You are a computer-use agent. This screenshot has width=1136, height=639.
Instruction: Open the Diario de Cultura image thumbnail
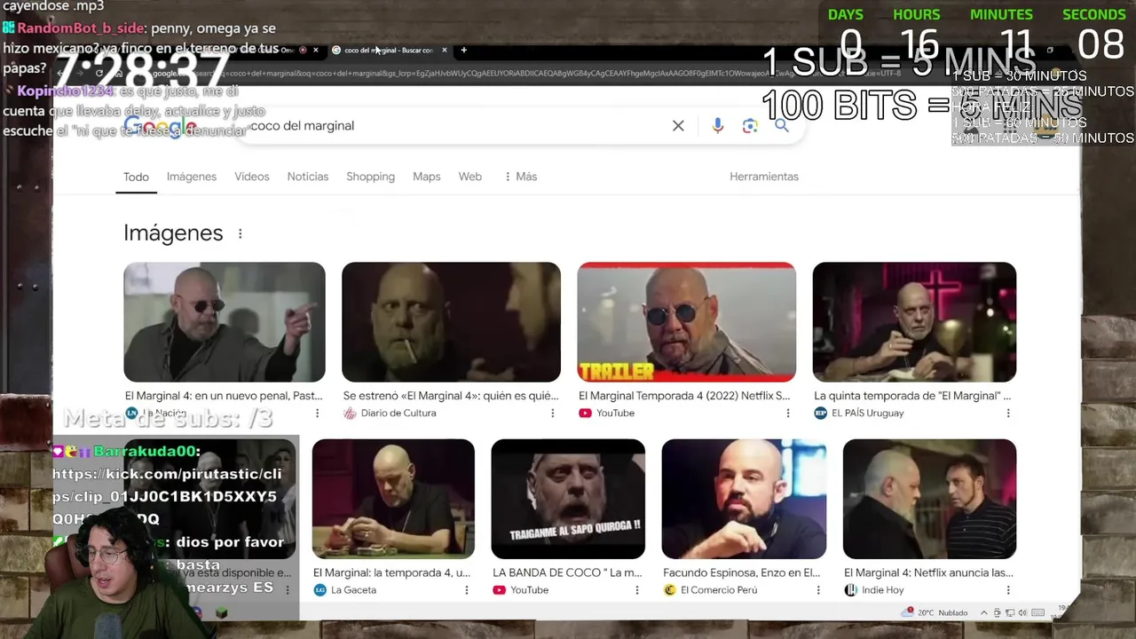tap(451, 321)
